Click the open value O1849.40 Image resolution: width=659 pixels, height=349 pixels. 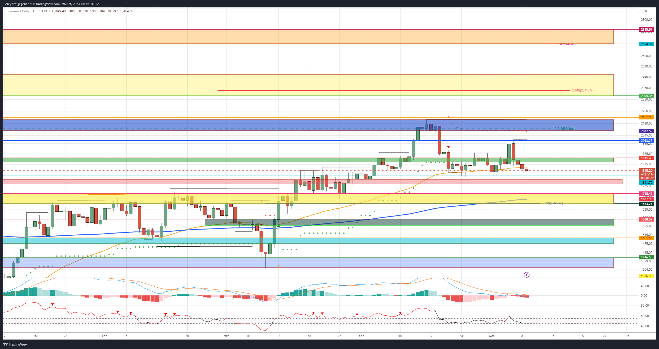pos(59,11)
